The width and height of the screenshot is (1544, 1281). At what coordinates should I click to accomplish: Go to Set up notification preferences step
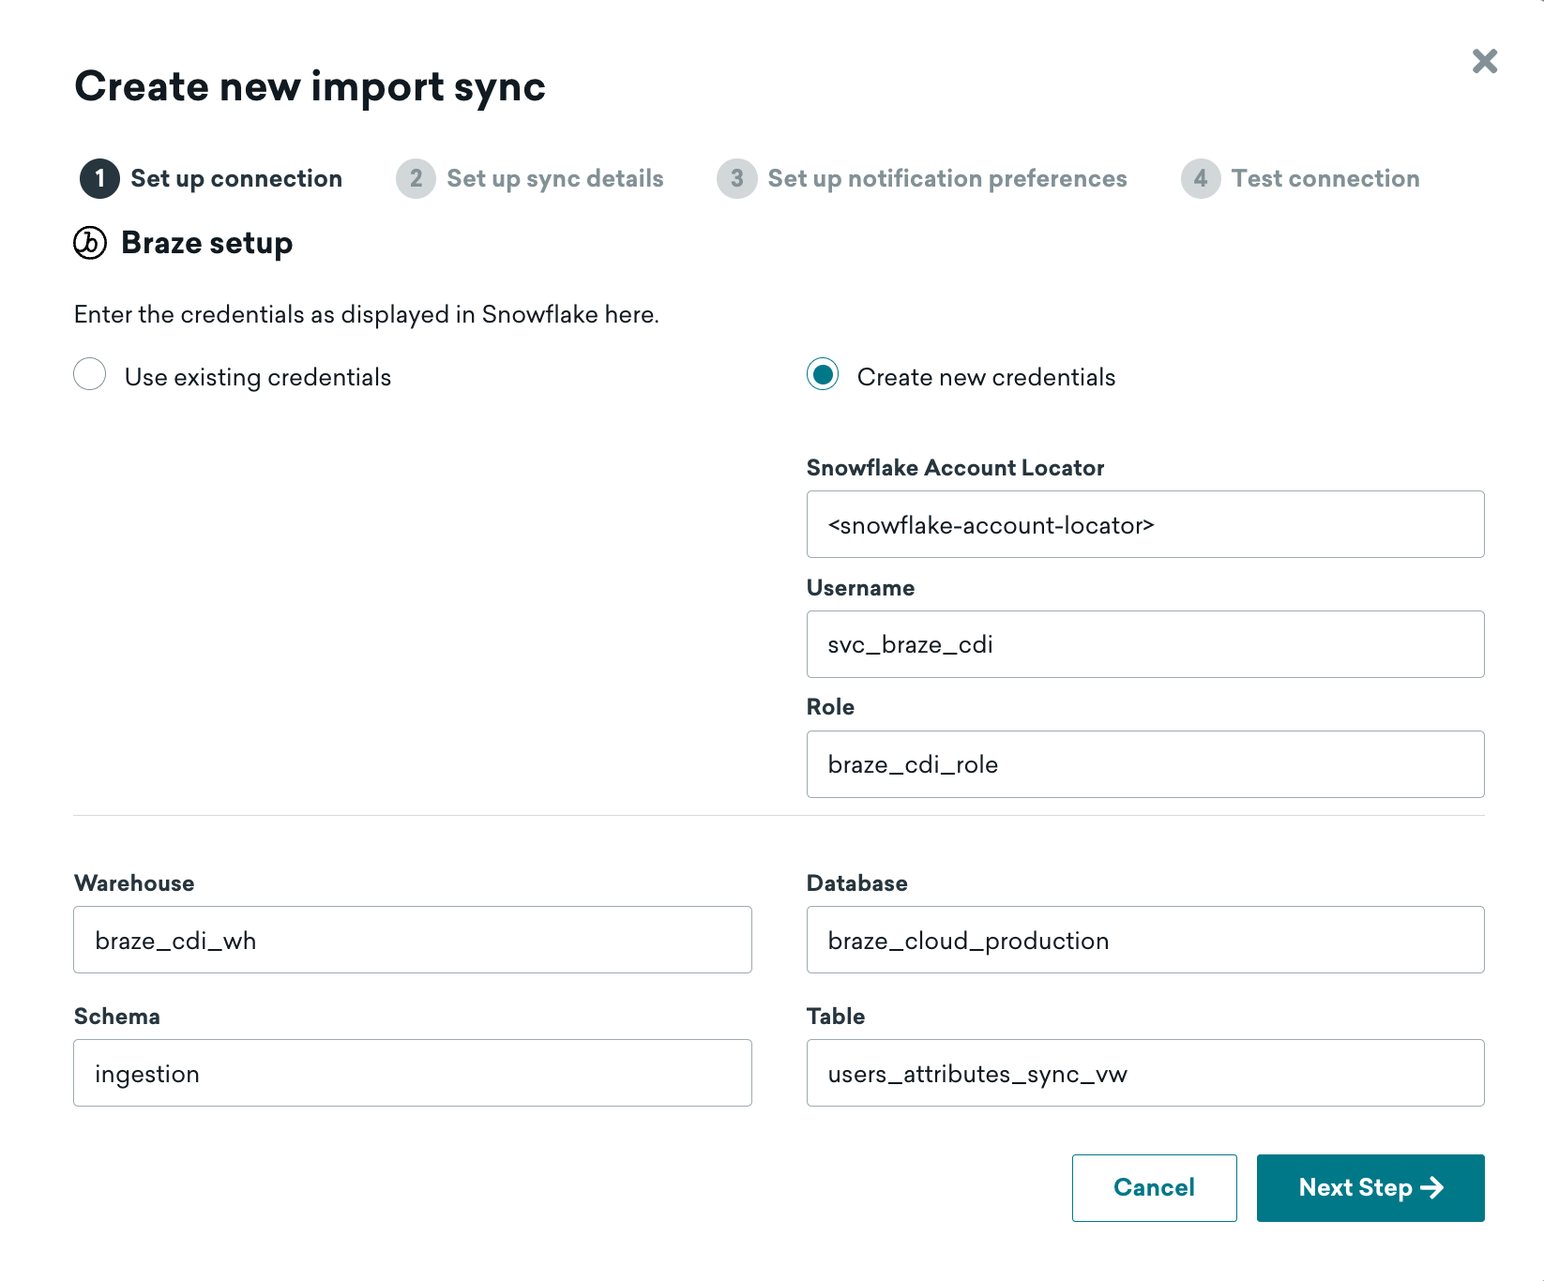click(946, 179)
